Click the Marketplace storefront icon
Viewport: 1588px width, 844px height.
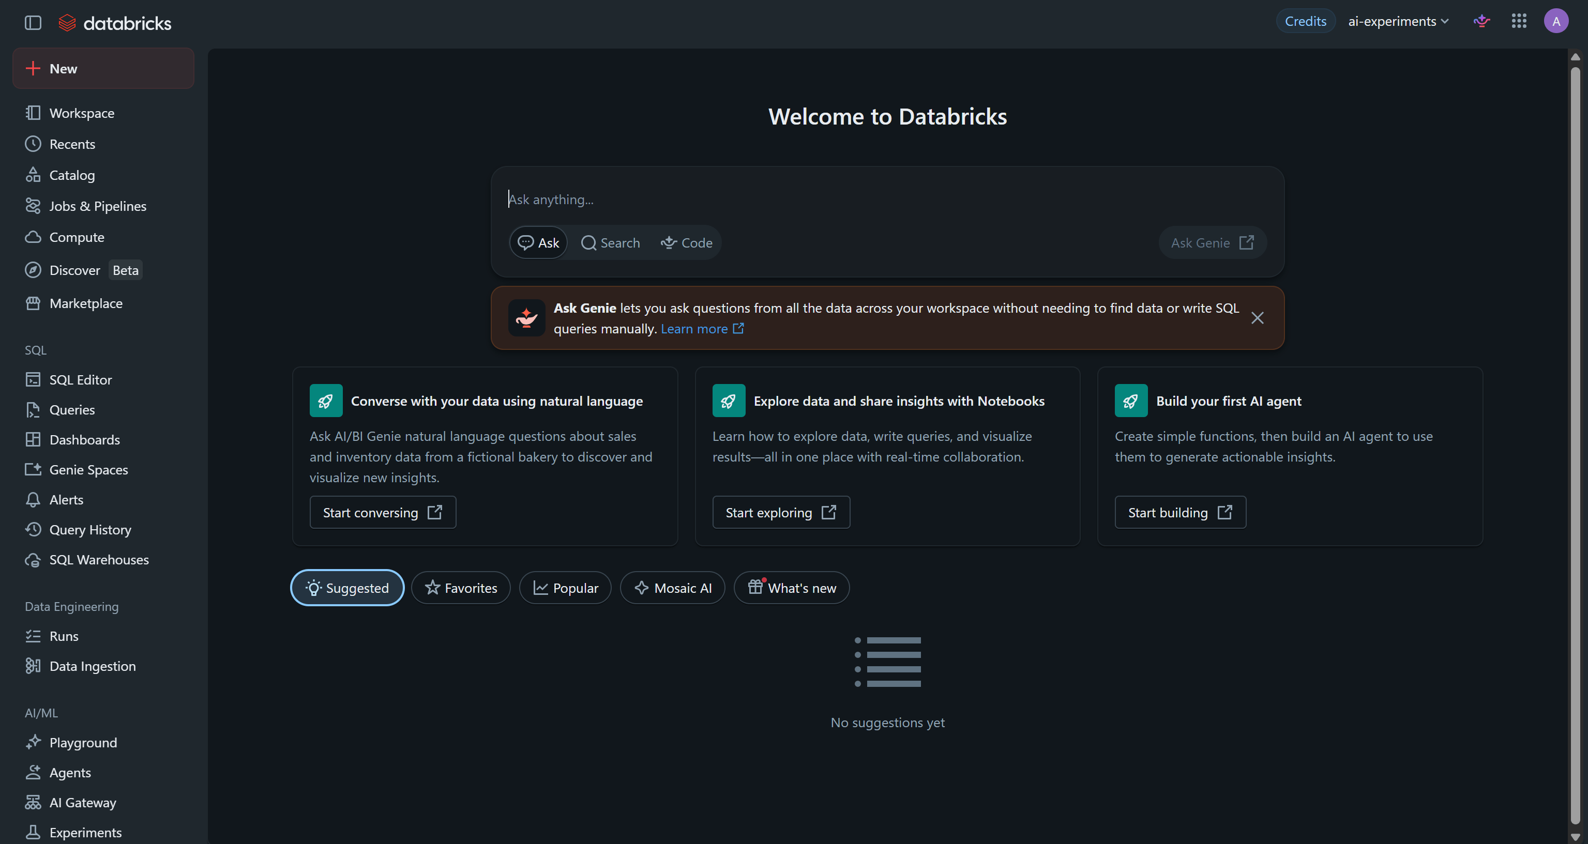pyautogui.click(x=33, y=303)
